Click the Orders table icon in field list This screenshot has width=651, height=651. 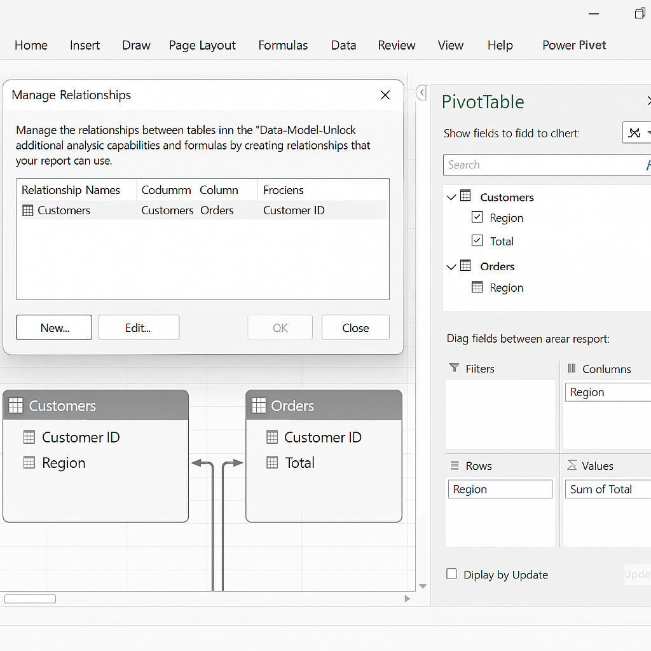point(465,265)
